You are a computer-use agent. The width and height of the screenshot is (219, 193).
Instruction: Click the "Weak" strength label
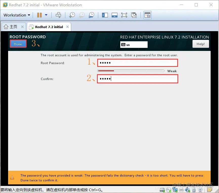tap(172, 71)
